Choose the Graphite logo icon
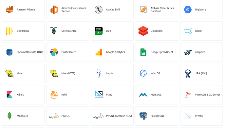 pyautogui.click(x=188, y=52)
